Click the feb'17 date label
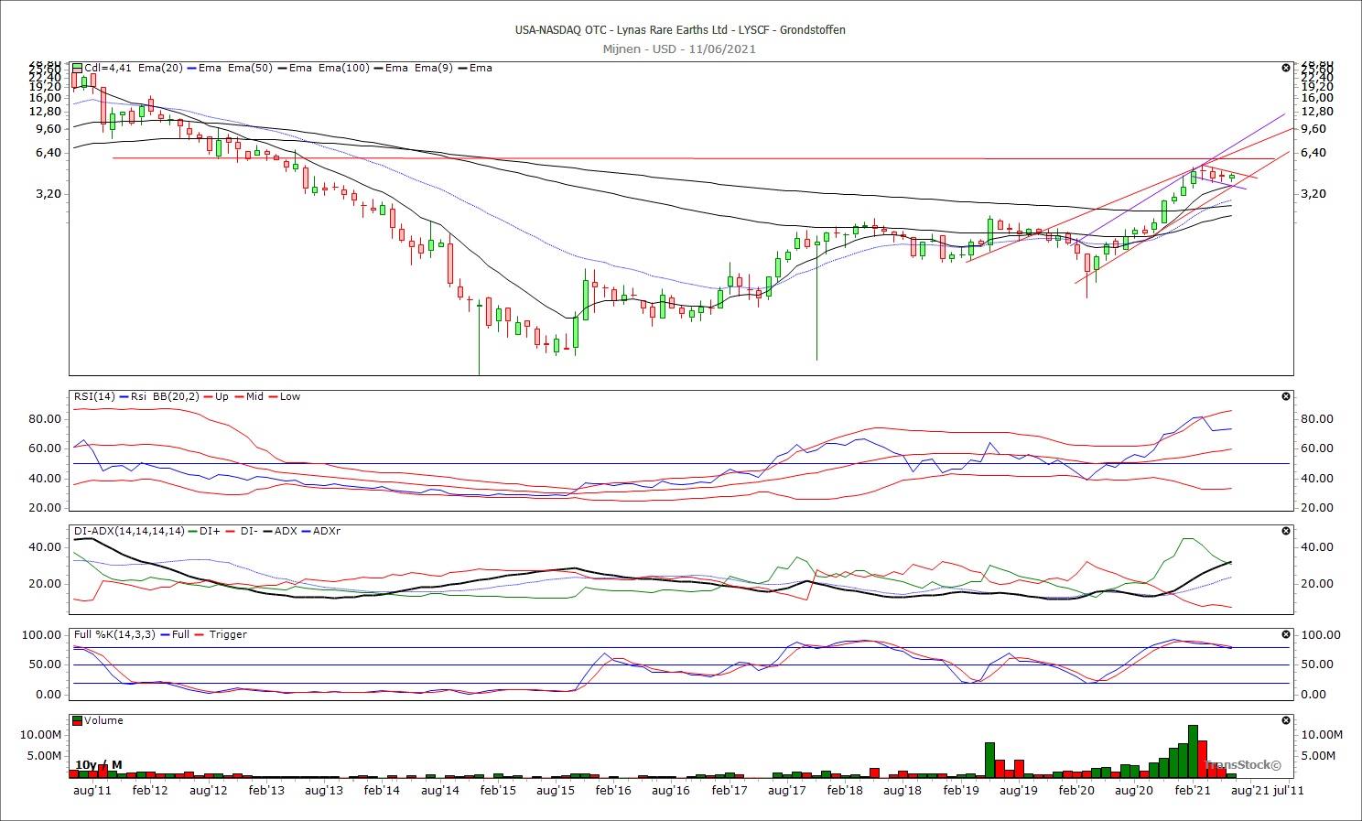Image resolution: width=1362 pixels, height=821 pixels. pos(730,790)
